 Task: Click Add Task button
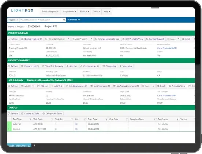pyautogui.click(x=57, y=86)
